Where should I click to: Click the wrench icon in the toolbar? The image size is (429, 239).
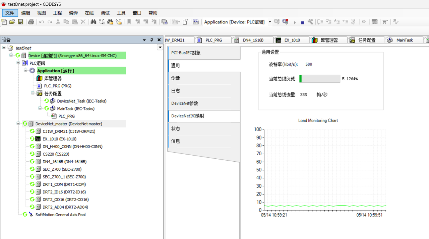click(x=310, y=22)
